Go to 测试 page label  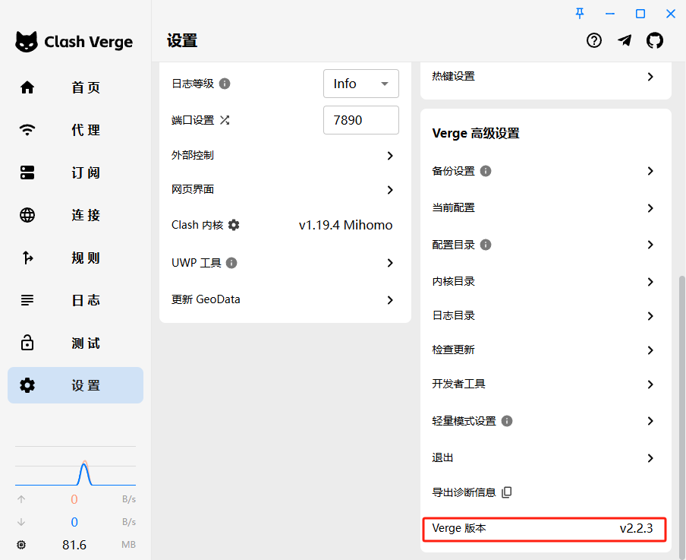pos(86,343)
